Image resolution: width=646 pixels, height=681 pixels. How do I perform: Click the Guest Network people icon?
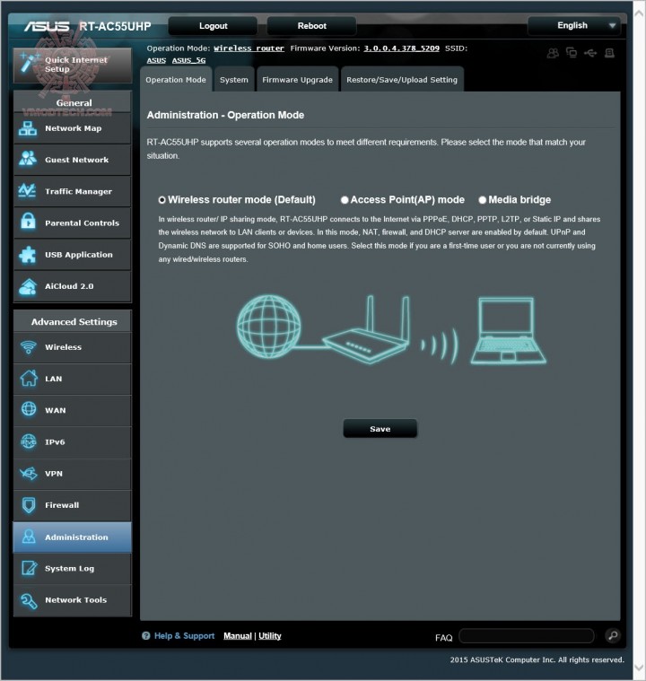28,160
